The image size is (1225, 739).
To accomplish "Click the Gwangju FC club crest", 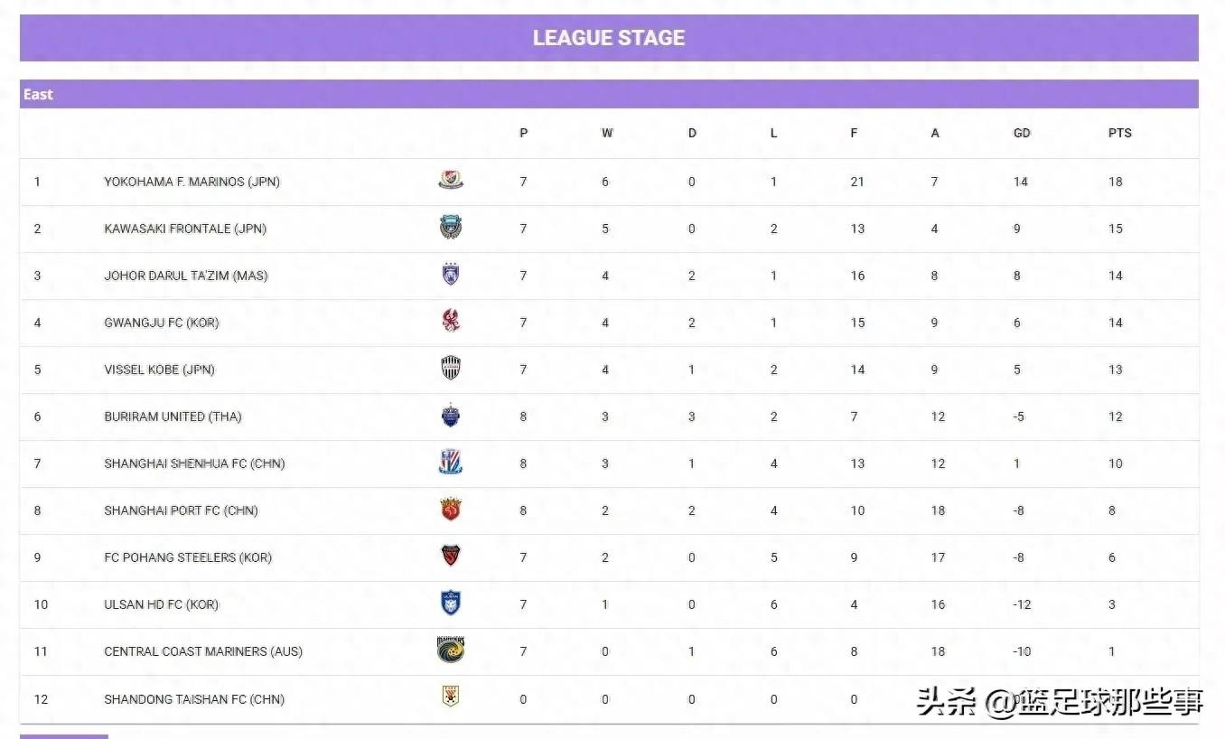I will coord(451,322).
